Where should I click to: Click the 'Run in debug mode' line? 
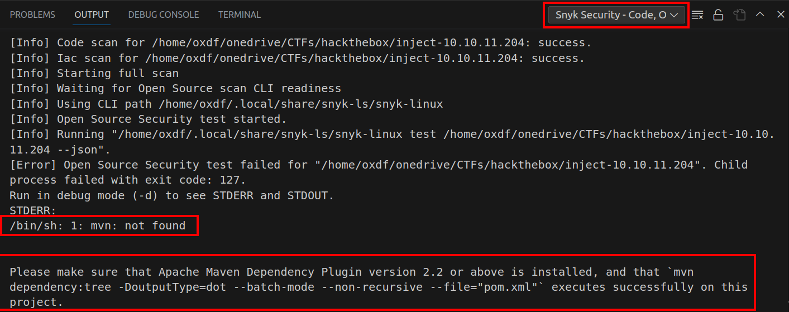(x=171, y=196)
